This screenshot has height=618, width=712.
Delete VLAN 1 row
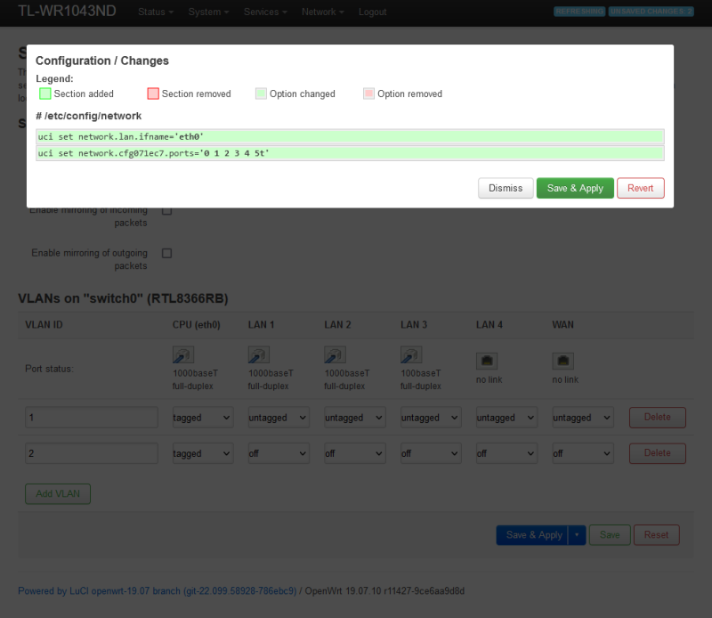point(657,417)
